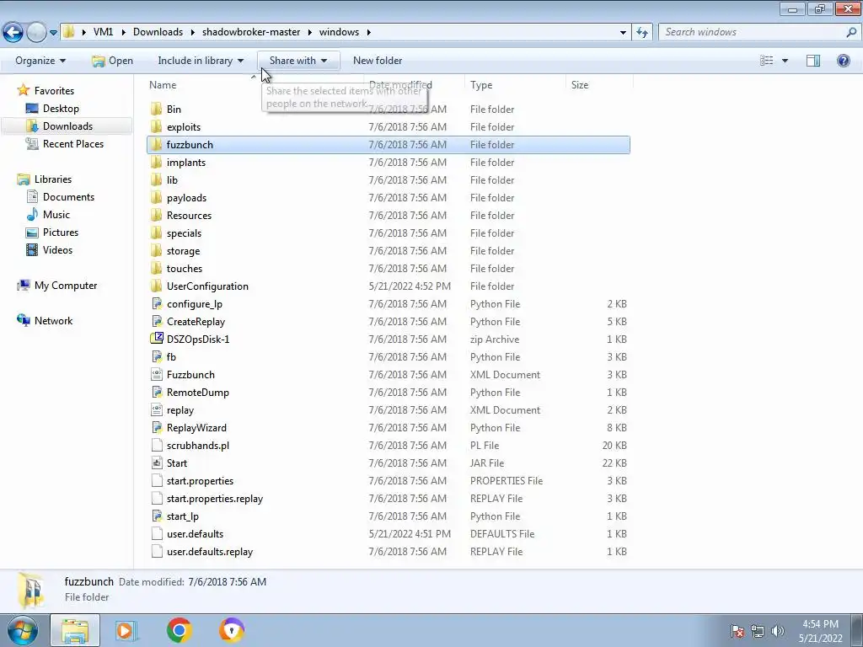The width and height of the screenshot is (863, 647).
Task: Expand the Include in library menu
Action: [x=201, y=61]
